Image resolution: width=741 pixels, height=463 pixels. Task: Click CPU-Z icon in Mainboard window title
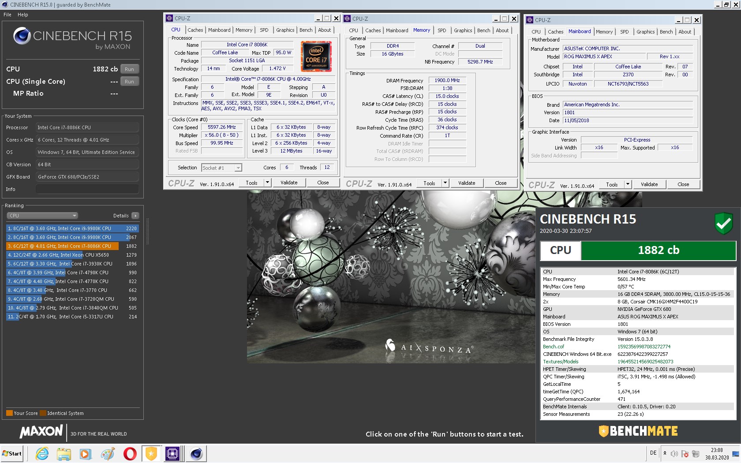(x=530, y=20)
